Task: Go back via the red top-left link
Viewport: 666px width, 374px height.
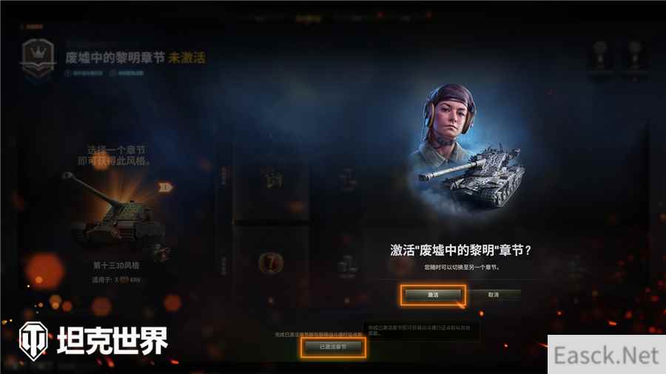Action: [x=32, y=27]
